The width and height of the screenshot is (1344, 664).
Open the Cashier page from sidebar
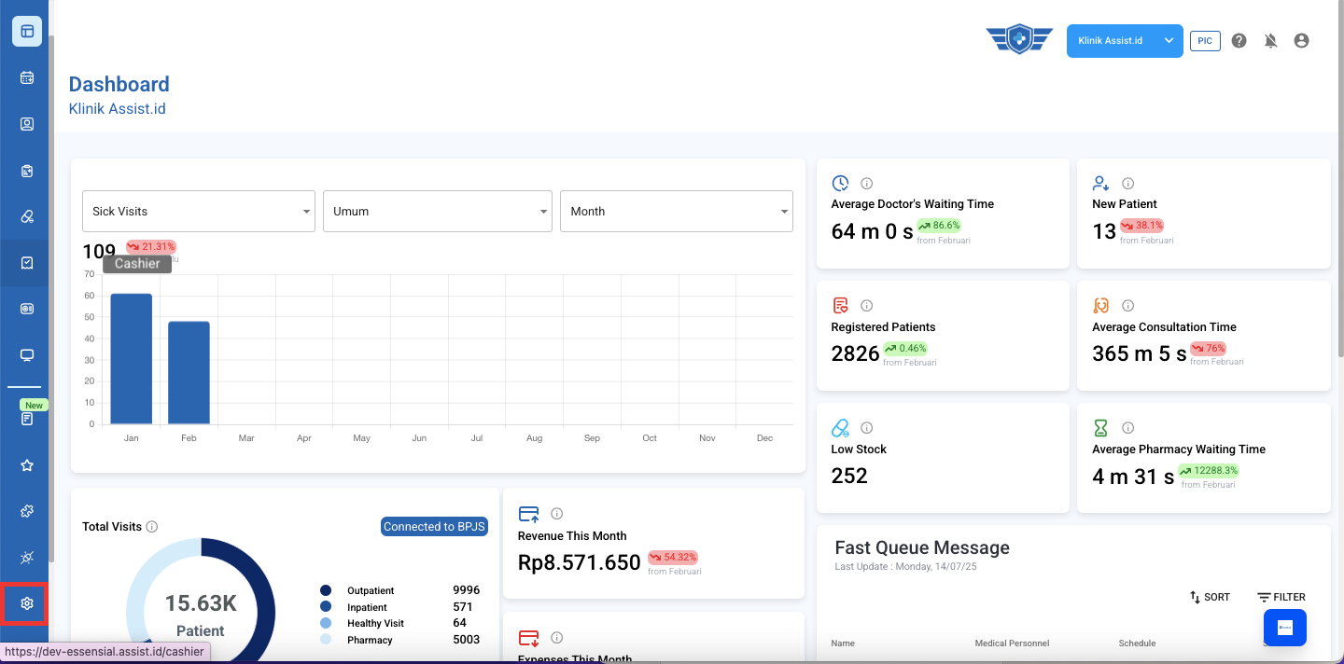click(x=27, y=263)
